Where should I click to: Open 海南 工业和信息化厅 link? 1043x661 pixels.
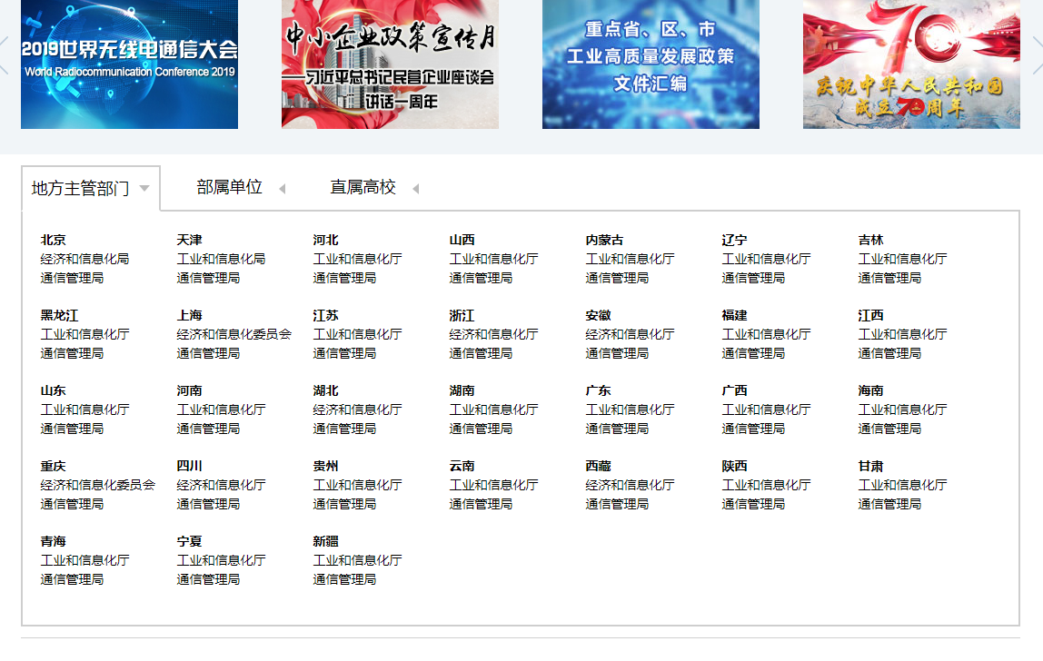point(903,409)
